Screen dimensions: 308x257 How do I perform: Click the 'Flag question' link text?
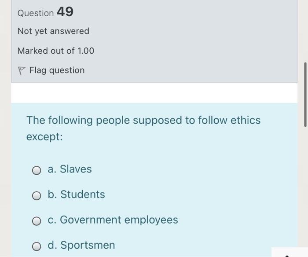click(x=57, y=70)
